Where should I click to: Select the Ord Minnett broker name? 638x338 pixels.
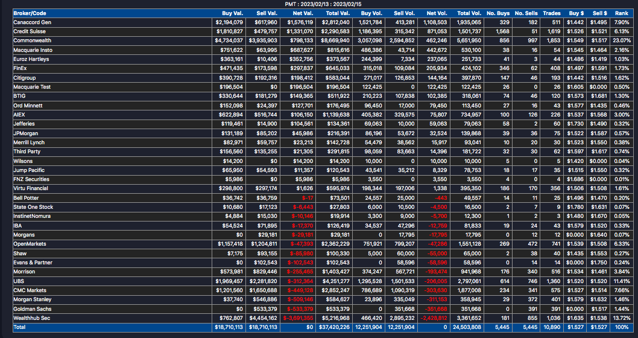[x=28, y=106]
